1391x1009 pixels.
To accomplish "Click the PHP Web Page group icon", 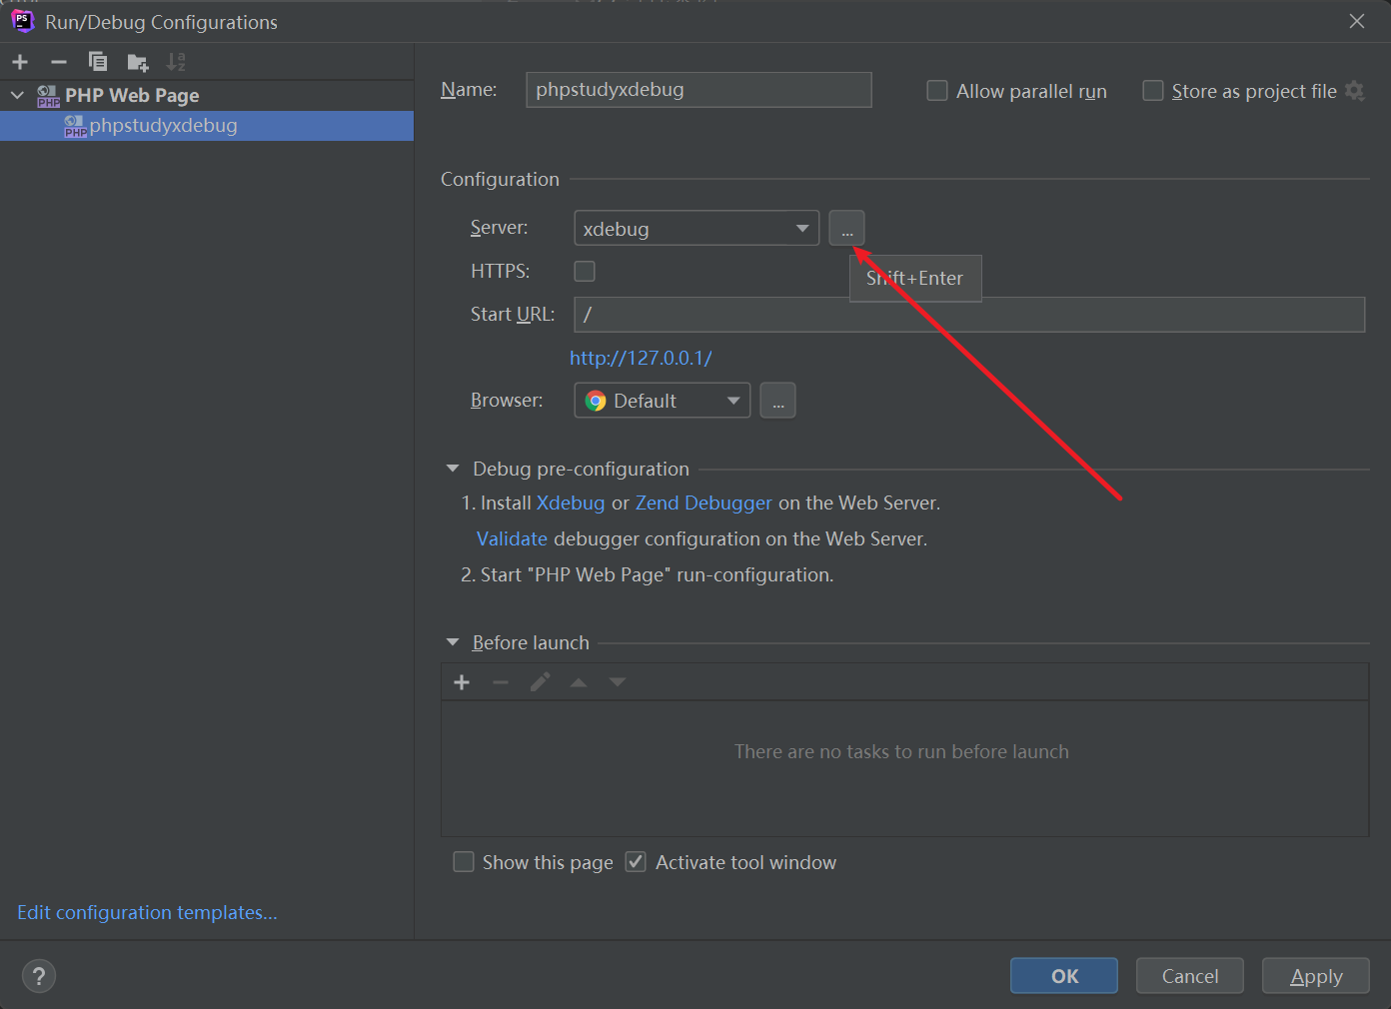I will (48, 96).
